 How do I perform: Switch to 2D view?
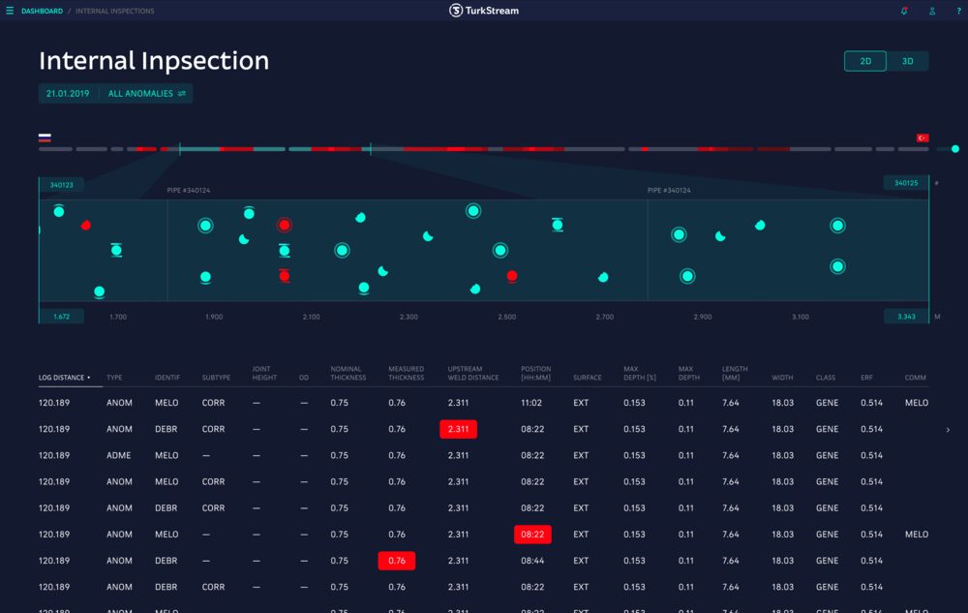865,61
